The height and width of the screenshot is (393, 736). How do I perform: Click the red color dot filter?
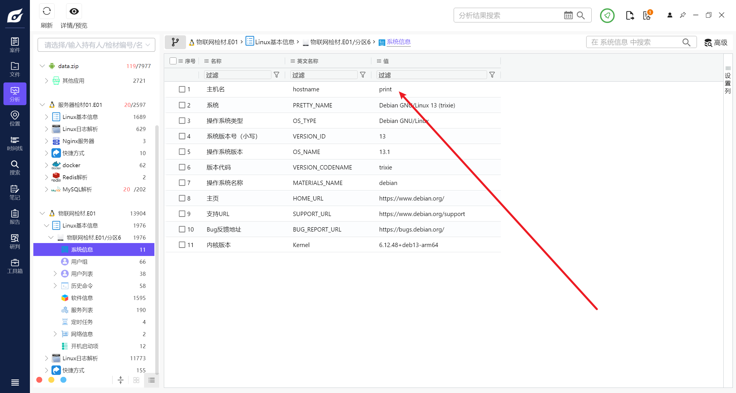[39, 380]
